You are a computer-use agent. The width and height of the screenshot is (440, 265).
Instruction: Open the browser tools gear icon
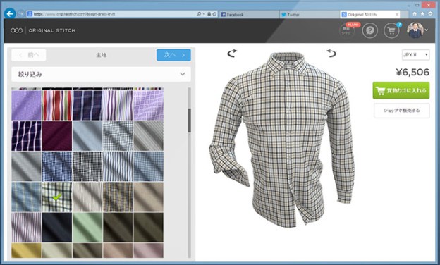[x=430, y=13]
